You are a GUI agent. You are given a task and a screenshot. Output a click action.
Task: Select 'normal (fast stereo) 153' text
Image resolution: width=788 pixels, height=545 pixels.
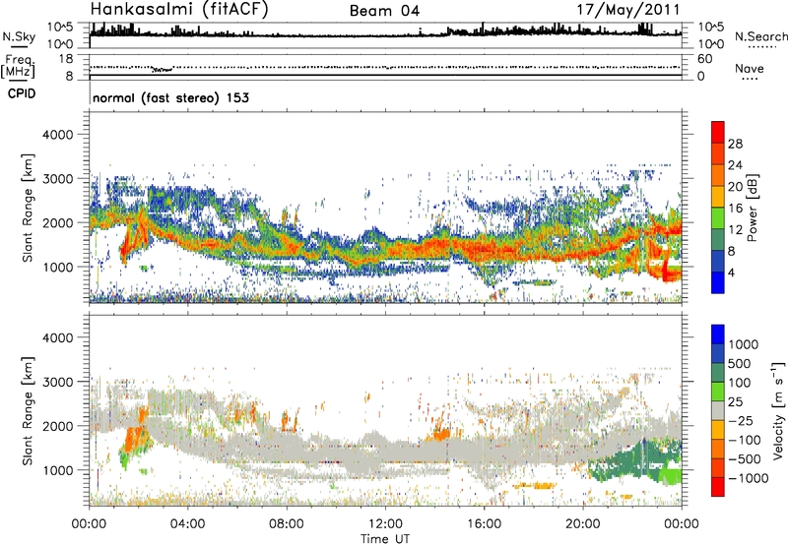coord(170,97)
